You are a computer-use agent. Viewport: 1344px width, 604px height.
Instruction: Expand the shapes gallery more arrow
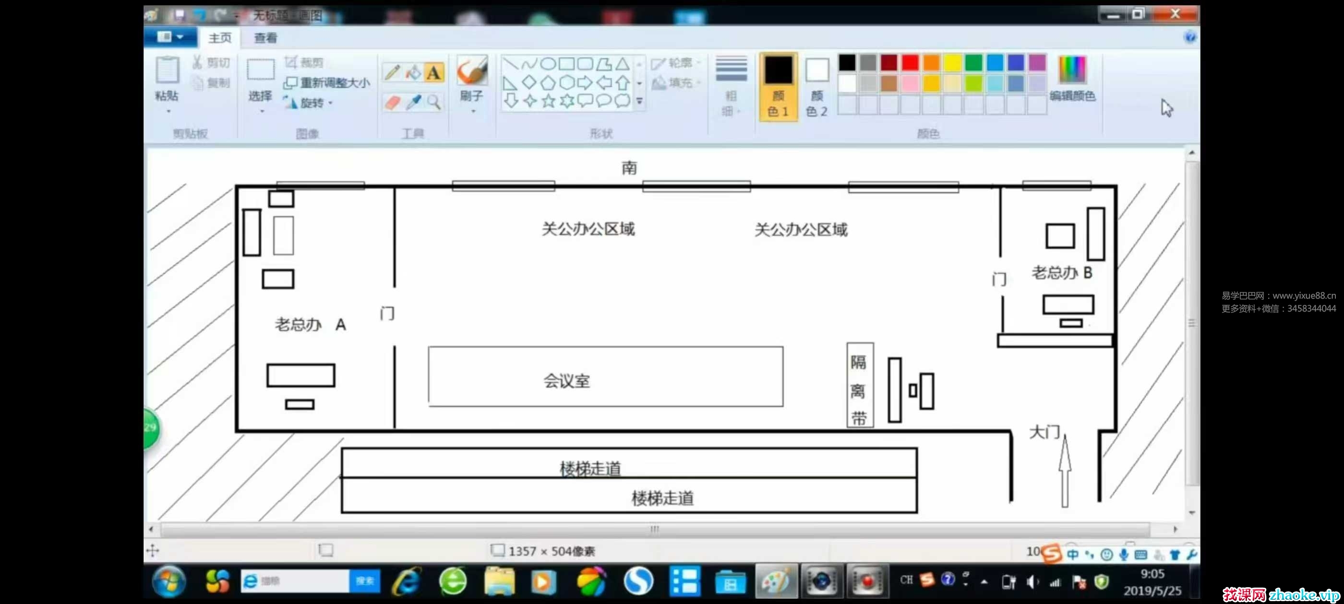(x=640, y=101)
